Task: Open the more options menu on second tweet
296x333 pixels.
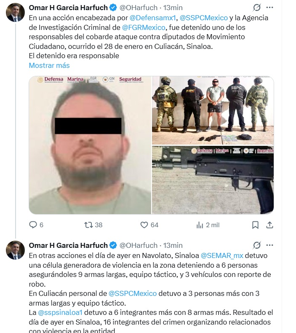Action: pos(269,245)
